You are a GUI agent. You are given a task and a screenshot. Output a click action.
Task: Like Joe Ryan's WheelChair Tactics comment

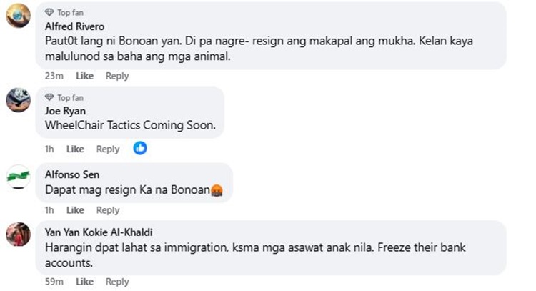tap(75, 149)
